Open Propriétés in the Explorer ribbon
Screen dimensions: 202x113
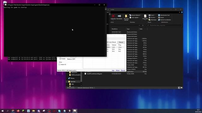145,17
